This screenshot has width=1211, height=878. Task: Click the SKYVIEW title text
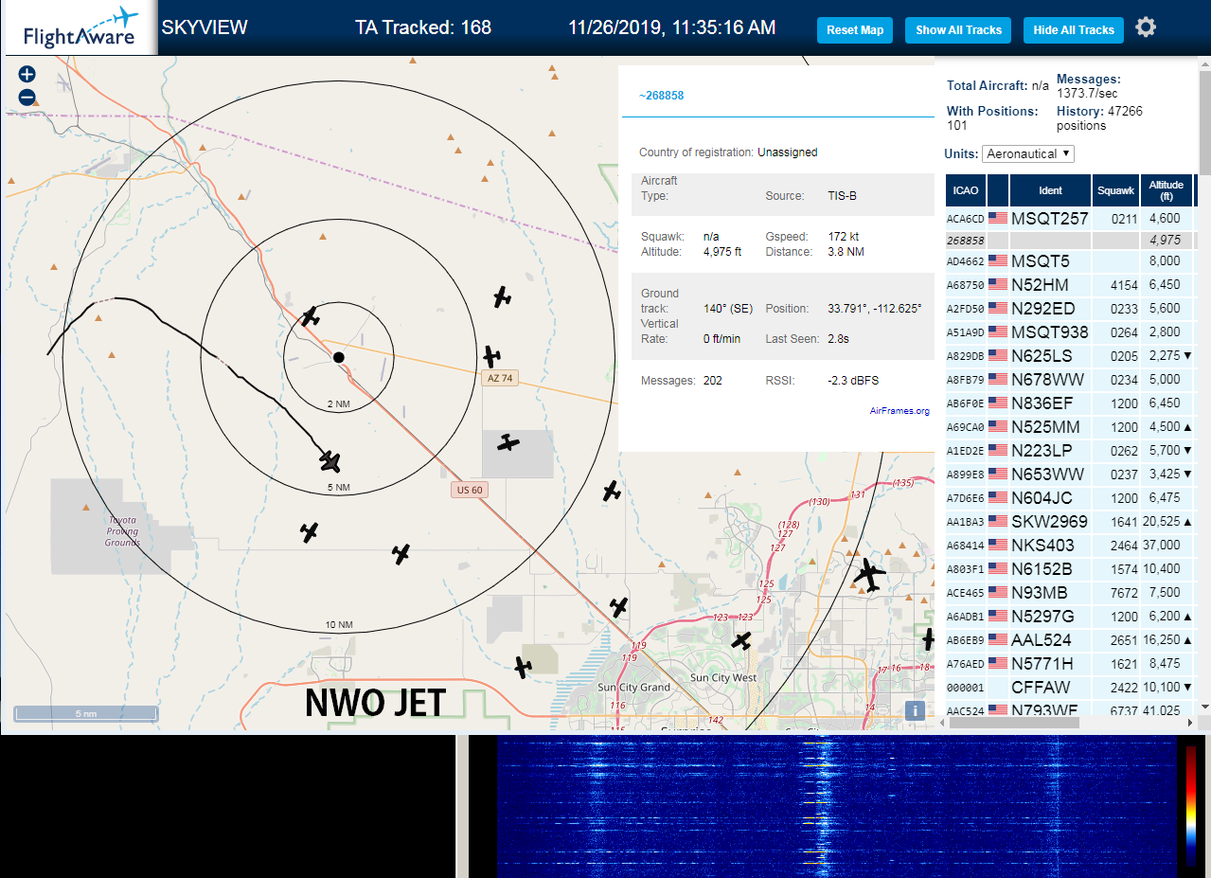click(x=205, y=27)
